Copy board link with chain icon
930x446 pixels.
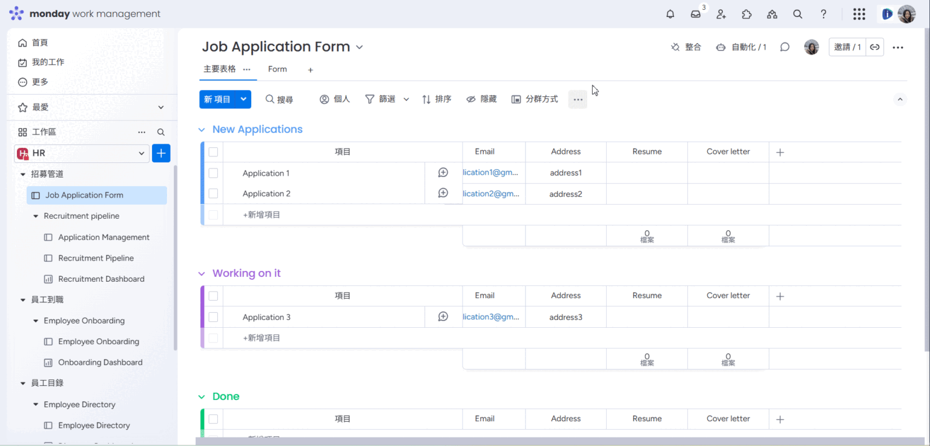pyautogui.click(x=875, y=47)
